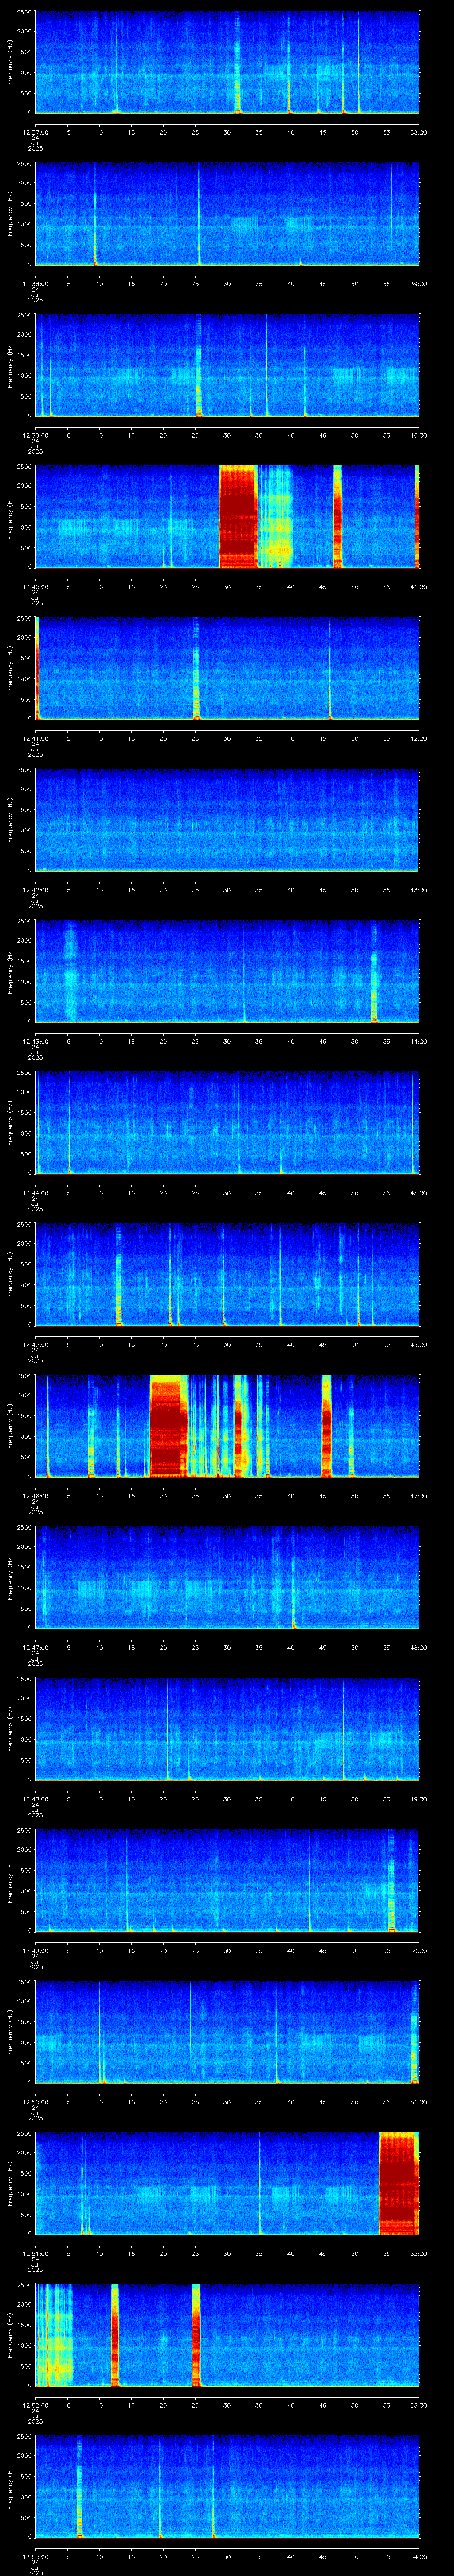This screenshot has width=454, height=2576.
Task: Select the spectrogram panel starting at 12:37:00
Action: tap(227, 62)
